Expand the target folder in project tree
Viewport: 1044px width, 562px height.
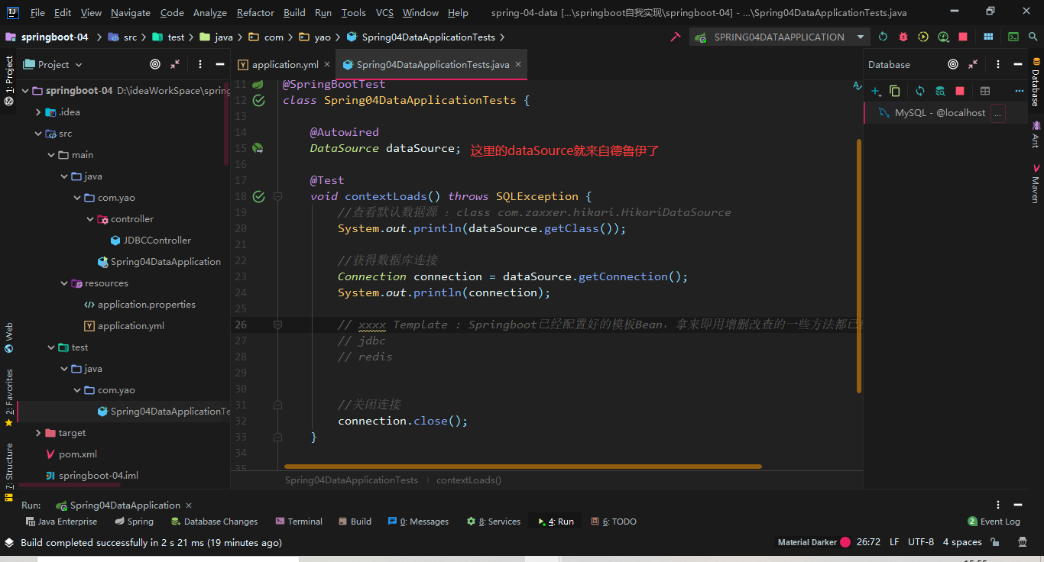pyautogui.click(x=39, y=433)
